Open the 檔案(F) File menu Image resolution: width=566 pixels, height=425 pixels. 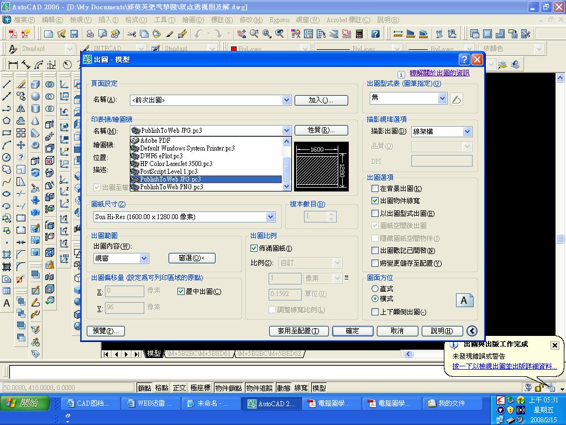point(24,20)
